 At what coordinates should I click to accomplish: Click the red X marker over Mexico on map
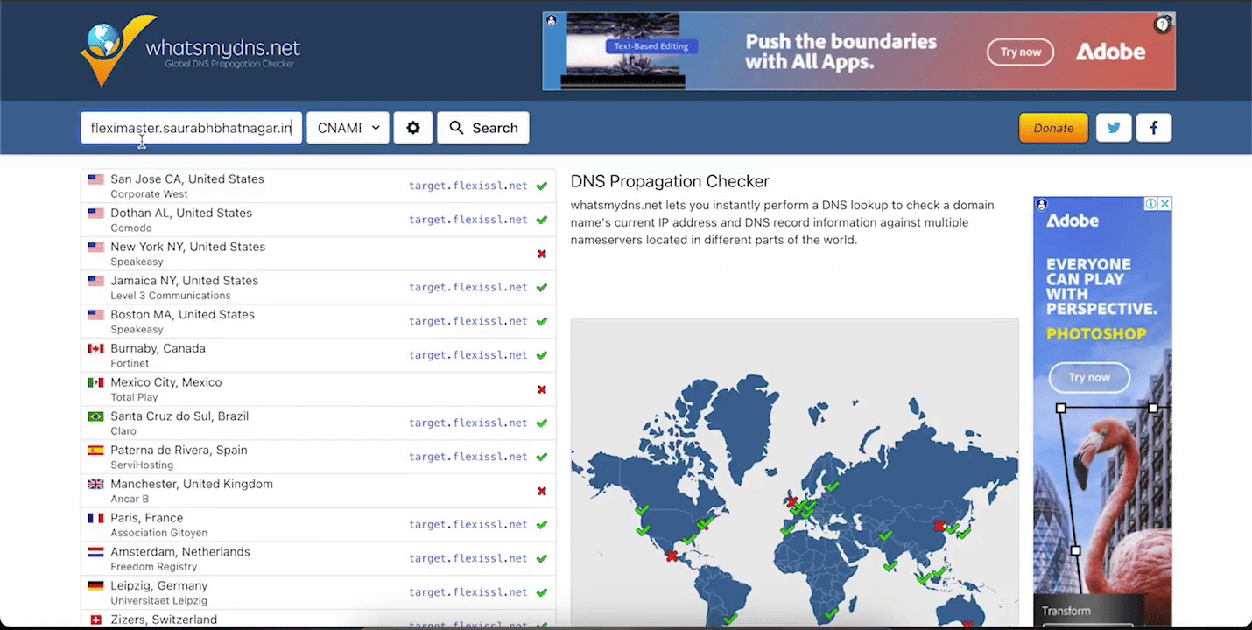tap(672, 556)
